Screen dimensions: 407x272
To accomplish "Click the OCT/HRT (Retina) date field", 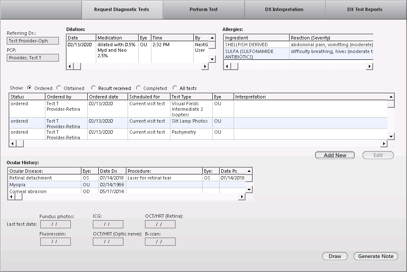I will pos(160,224).
